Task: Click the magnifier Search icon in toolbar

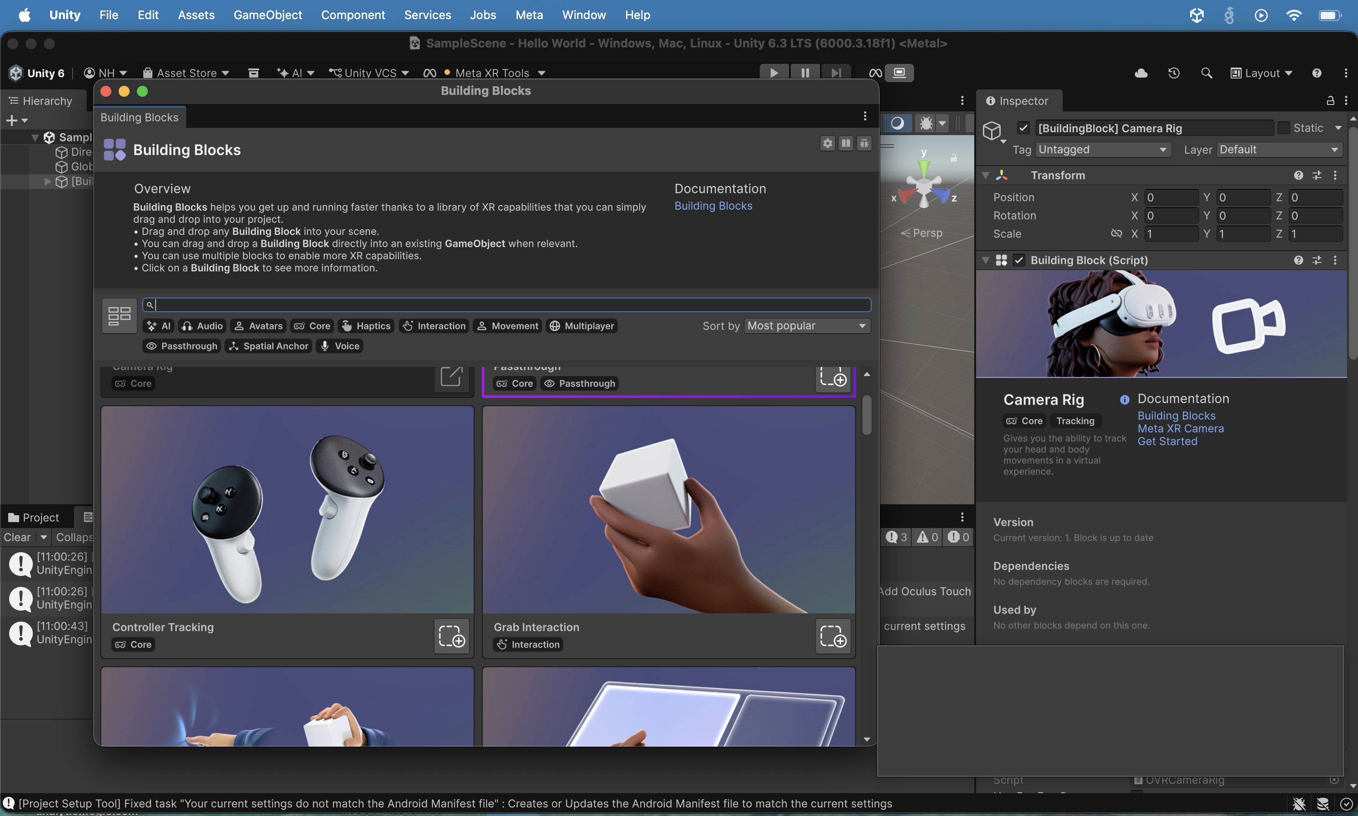Action: [1206, 73]
